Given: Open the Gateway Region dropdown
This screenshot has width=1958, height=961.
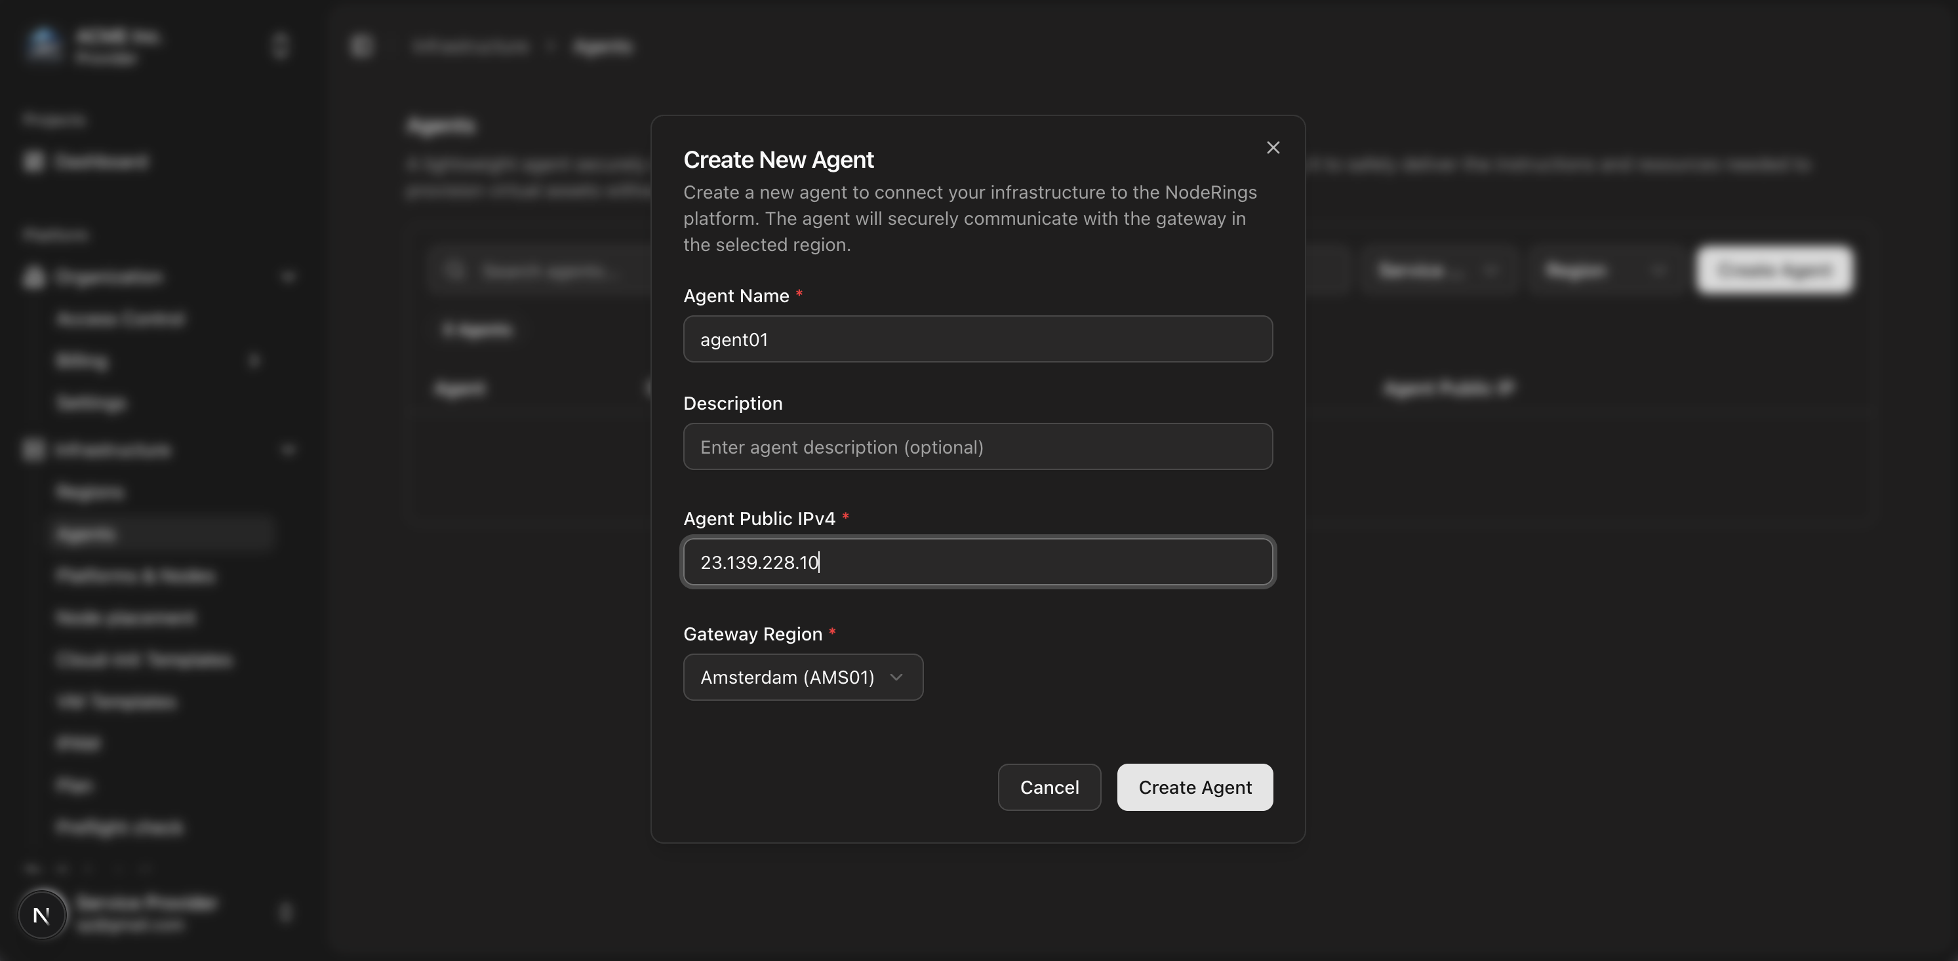Looking at the screenshot, I should pos(803,677).
